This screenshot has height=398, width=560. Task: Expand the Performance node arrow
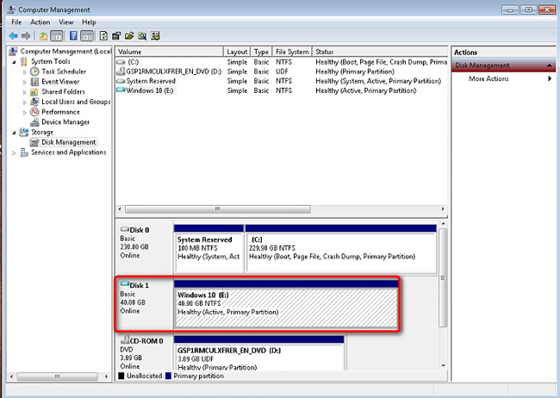[25, 112]
